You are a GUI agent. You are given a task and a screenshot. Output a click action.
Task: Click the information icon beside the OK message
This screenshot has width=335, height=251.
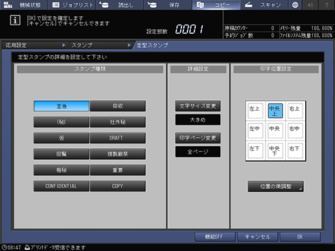click(15, 20)
